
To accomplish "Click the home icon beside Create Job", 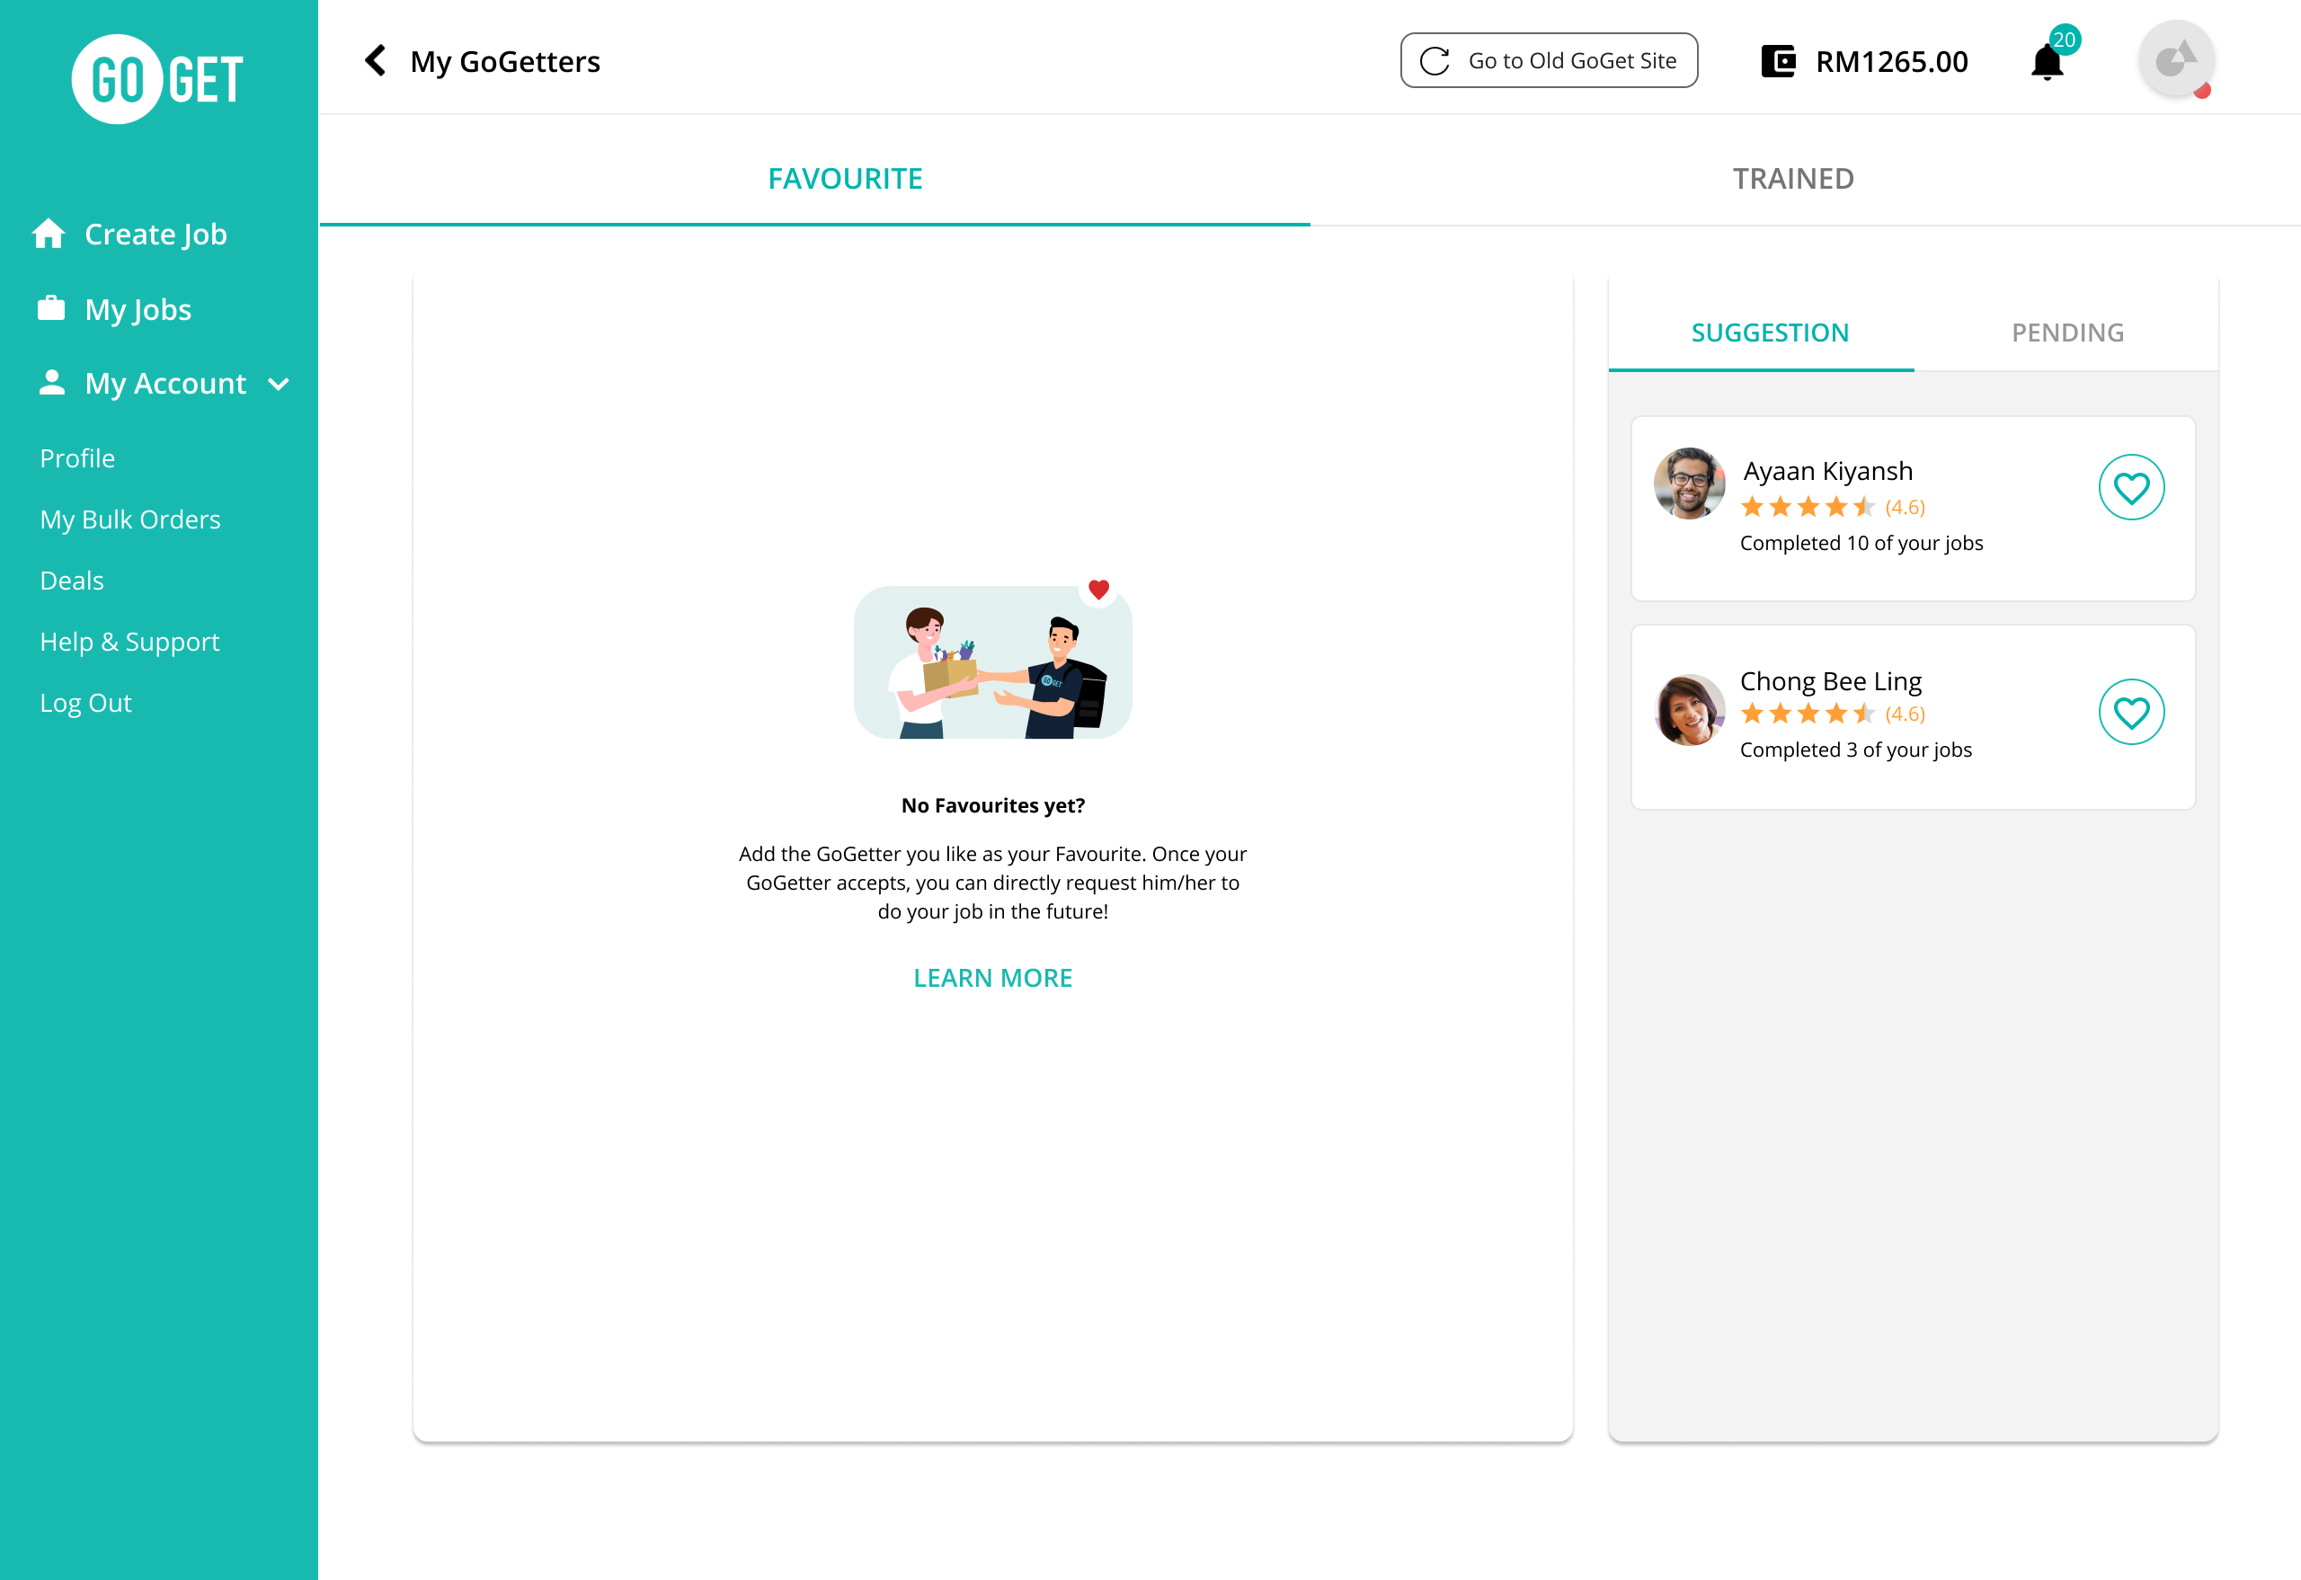I will click(49, 234).
